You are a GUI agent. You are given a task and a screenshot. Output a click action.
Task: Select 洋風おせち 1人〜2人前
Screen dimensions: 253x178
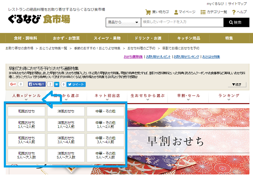tap(66, 125)
